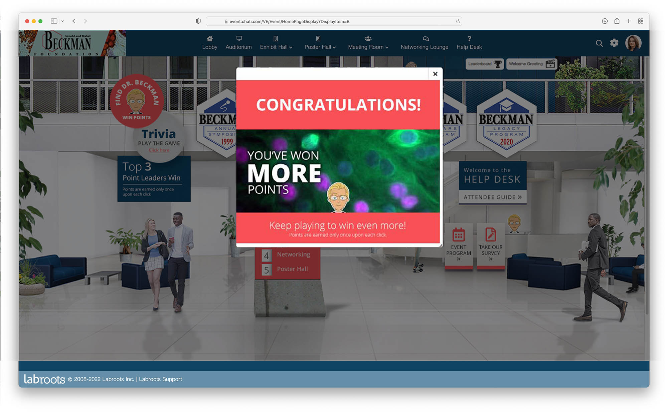Click Safari share icon
Screen dimensions: 668x412
[x=617, y=21]
